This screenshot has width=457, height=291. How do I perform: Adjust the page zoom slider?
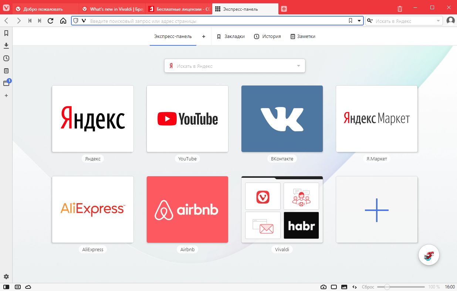click(401, 287)
